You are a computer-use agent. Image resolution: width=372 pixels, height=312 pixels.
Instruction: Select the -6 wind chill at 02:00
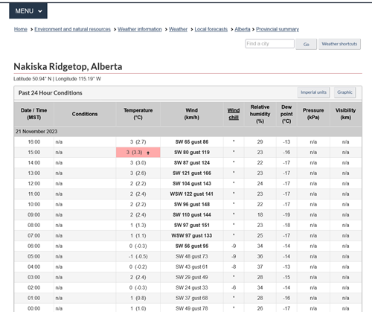(x=234, y=288)
